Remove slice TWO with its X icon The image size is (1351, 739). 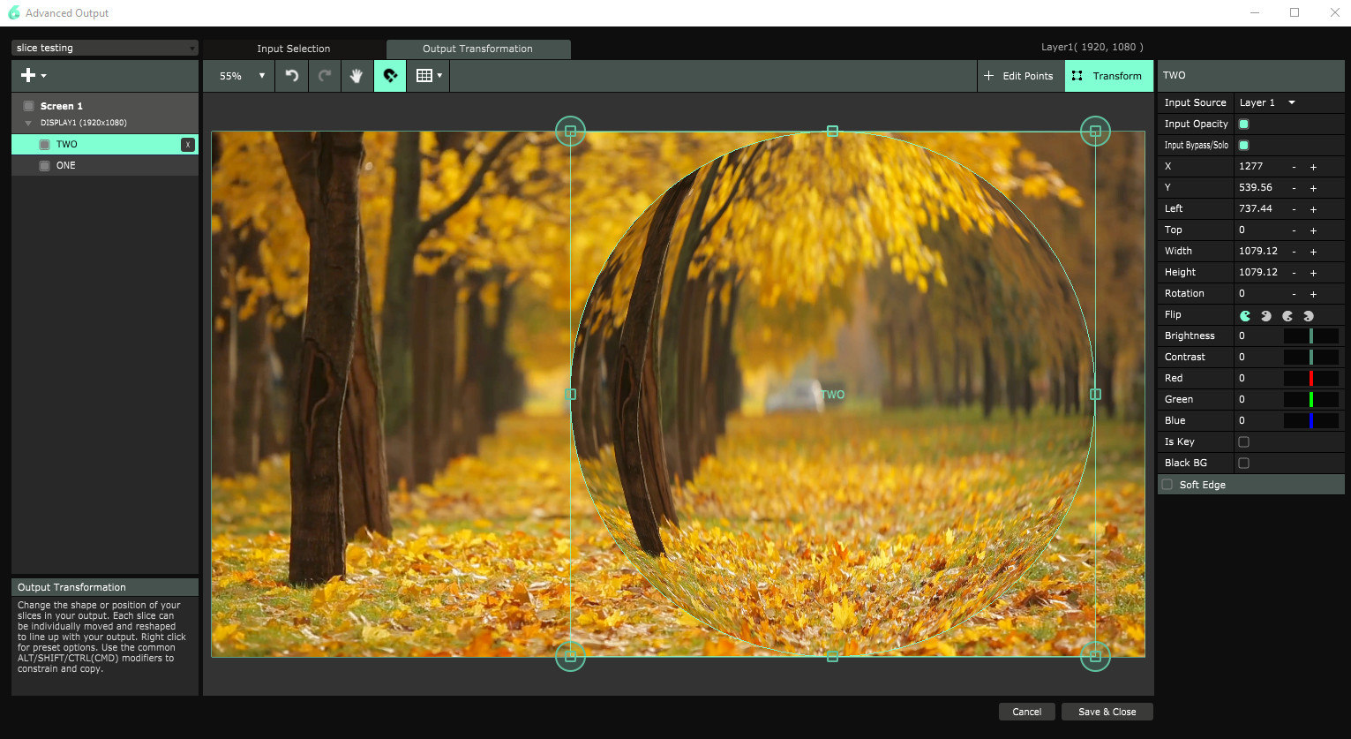tap(187, 145)
